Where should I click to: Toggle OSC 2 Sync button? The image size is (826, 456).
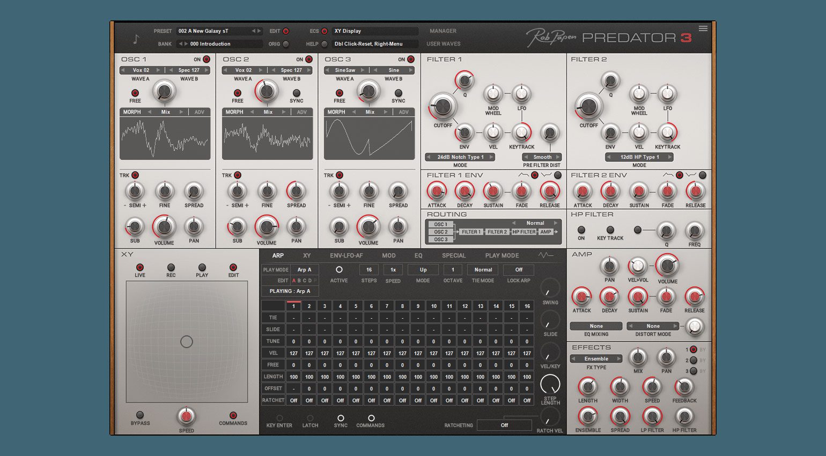pos(297,93)
